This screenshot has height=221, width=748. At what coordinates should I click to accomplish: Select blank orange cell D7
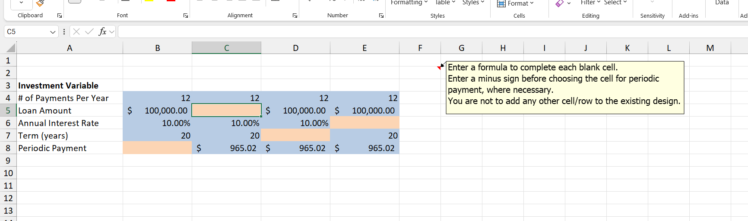click(x=296, y=136)
